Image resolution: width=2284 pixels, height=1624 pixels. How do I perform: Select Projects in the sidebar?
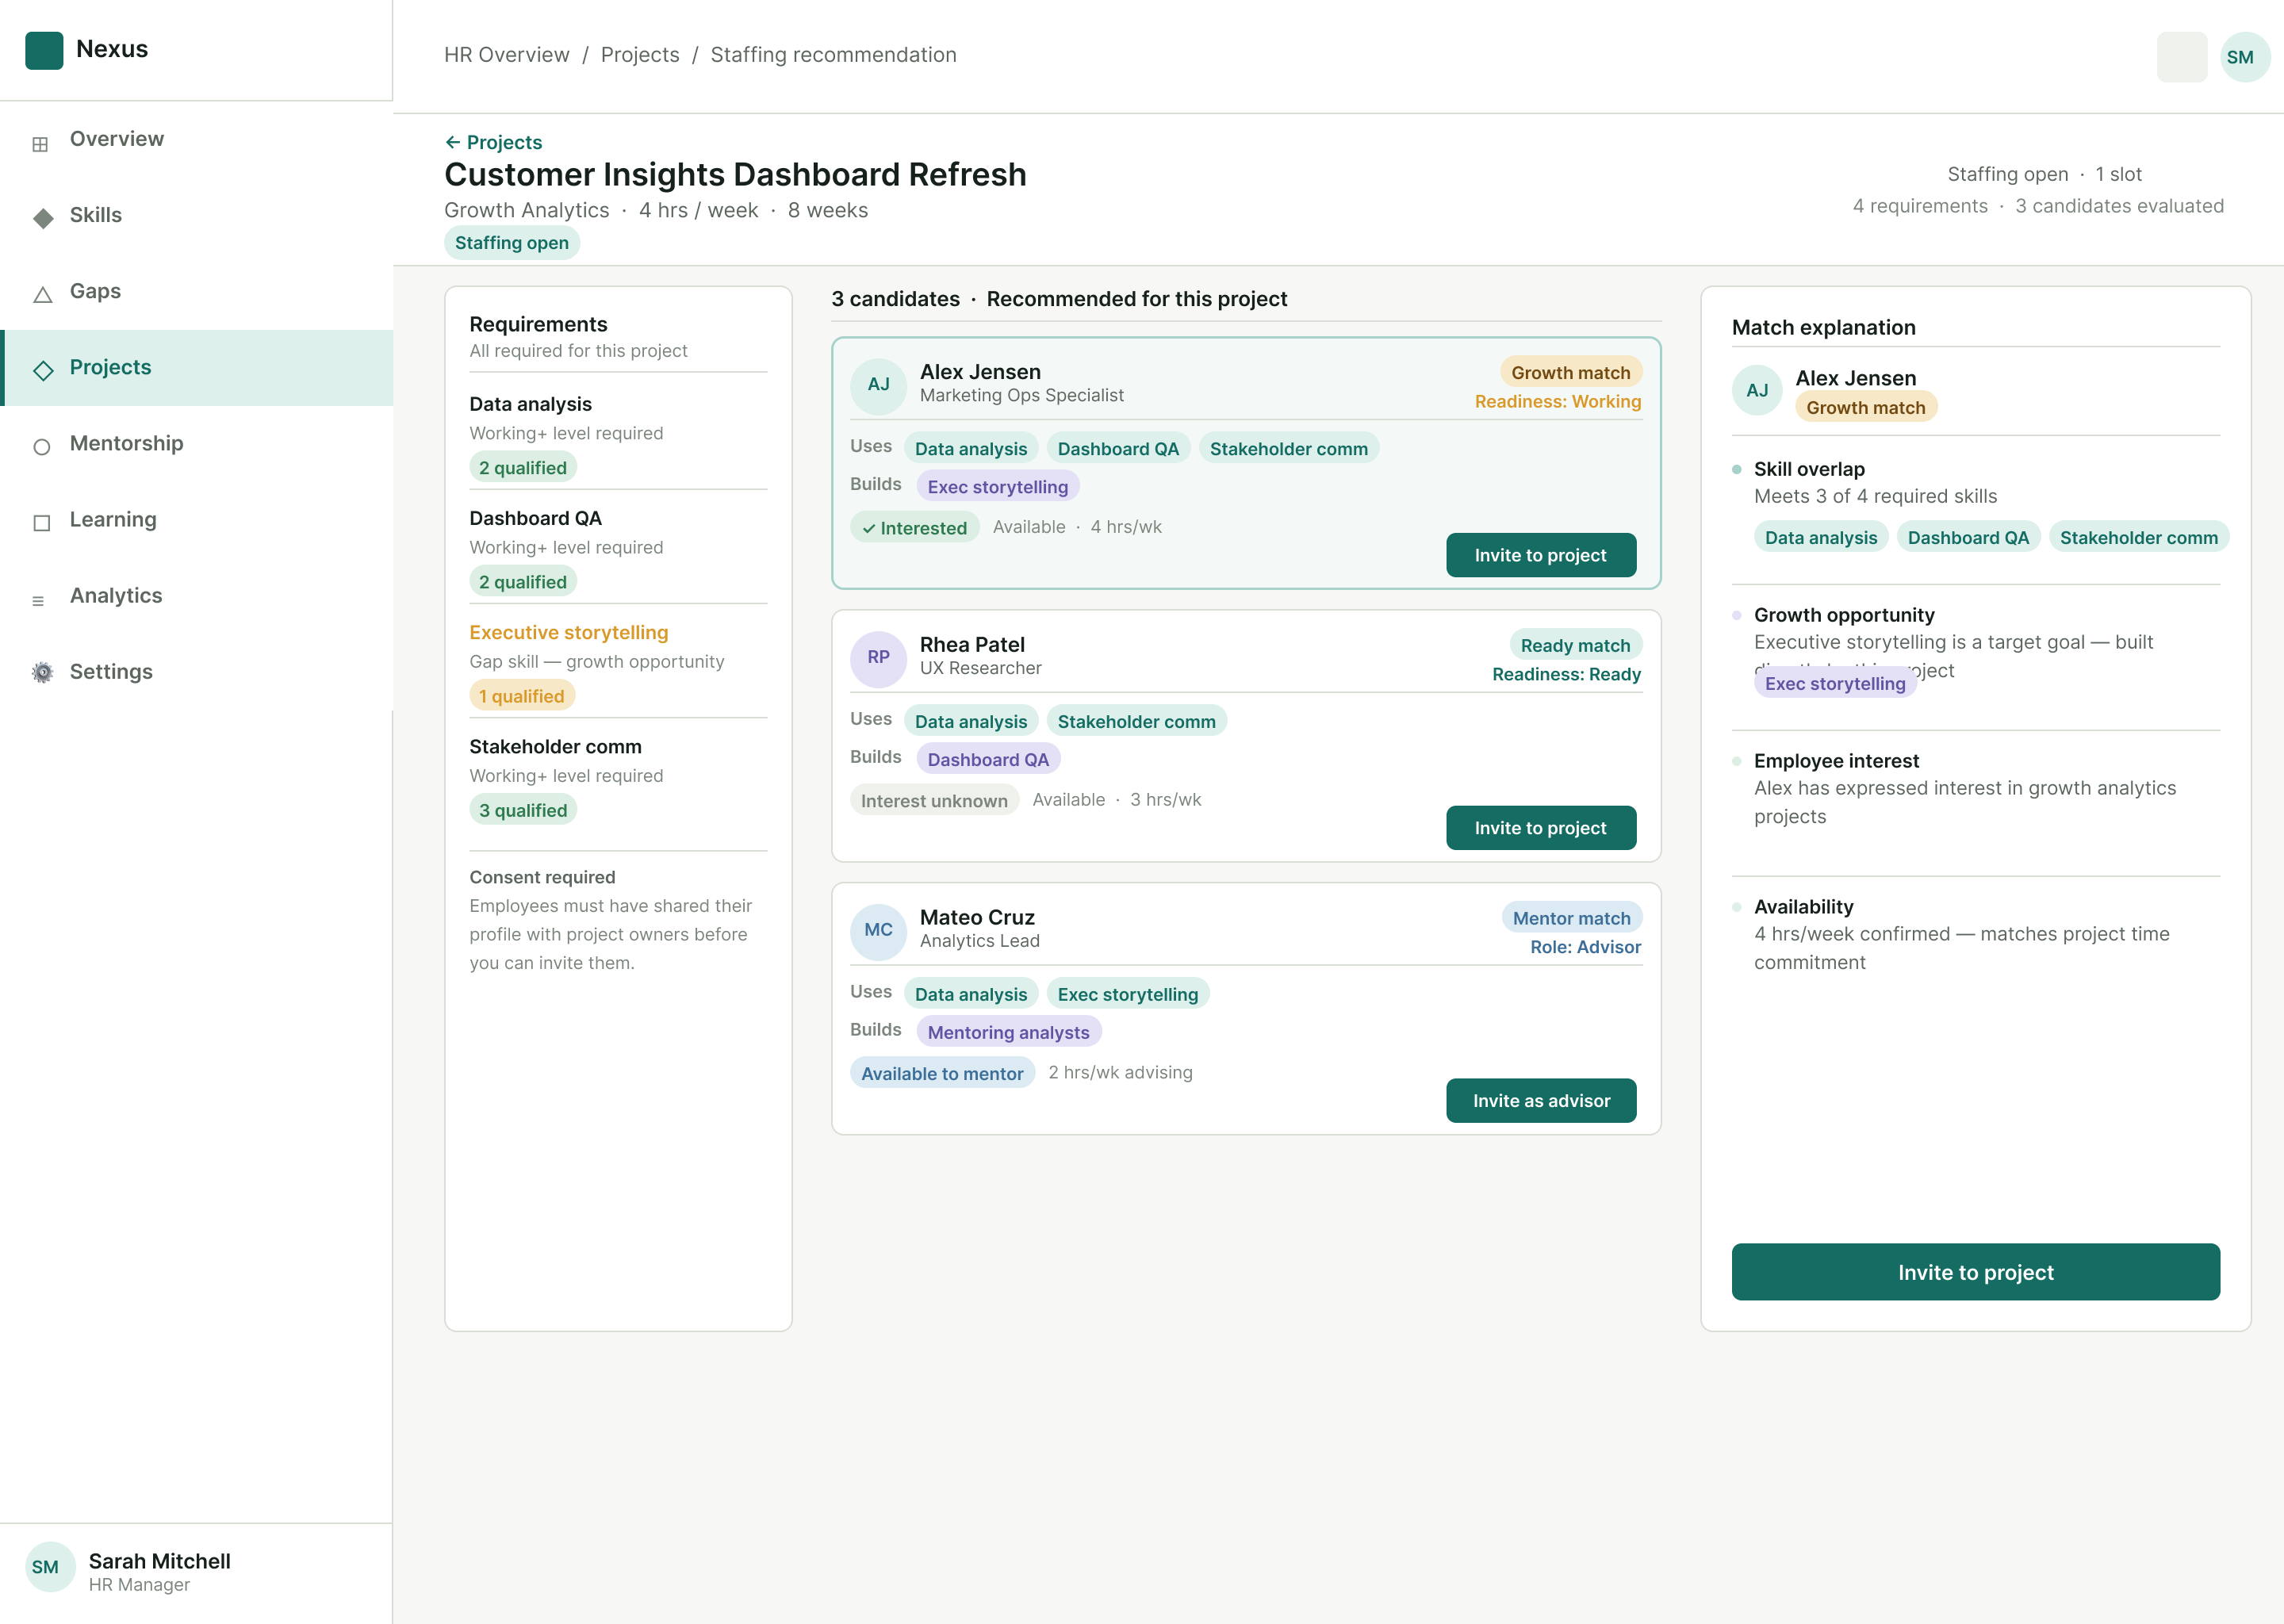tap(196, 367)
